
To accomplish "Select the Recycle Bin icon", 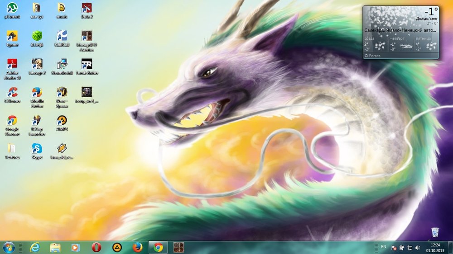I will (x=435, y=232).
